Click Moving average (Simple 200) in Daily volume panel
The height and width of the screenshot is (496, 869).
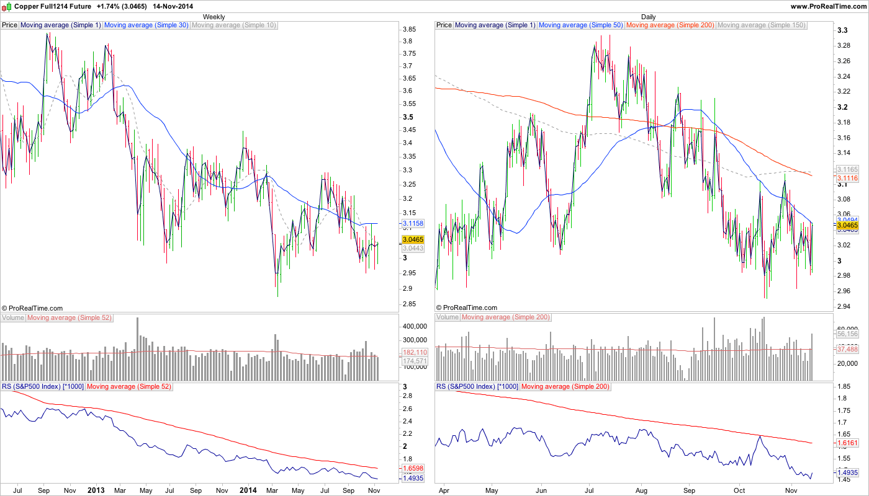[x=506, y=317]
